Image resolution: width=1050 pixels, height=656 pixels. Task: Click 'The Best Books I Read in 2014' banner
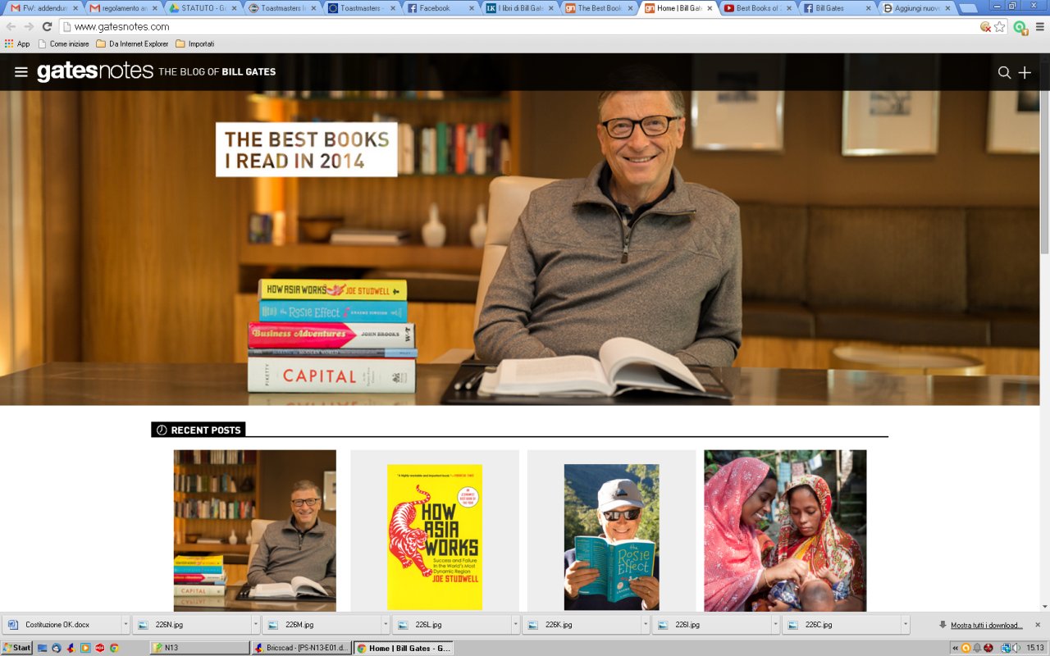[306, 149]
